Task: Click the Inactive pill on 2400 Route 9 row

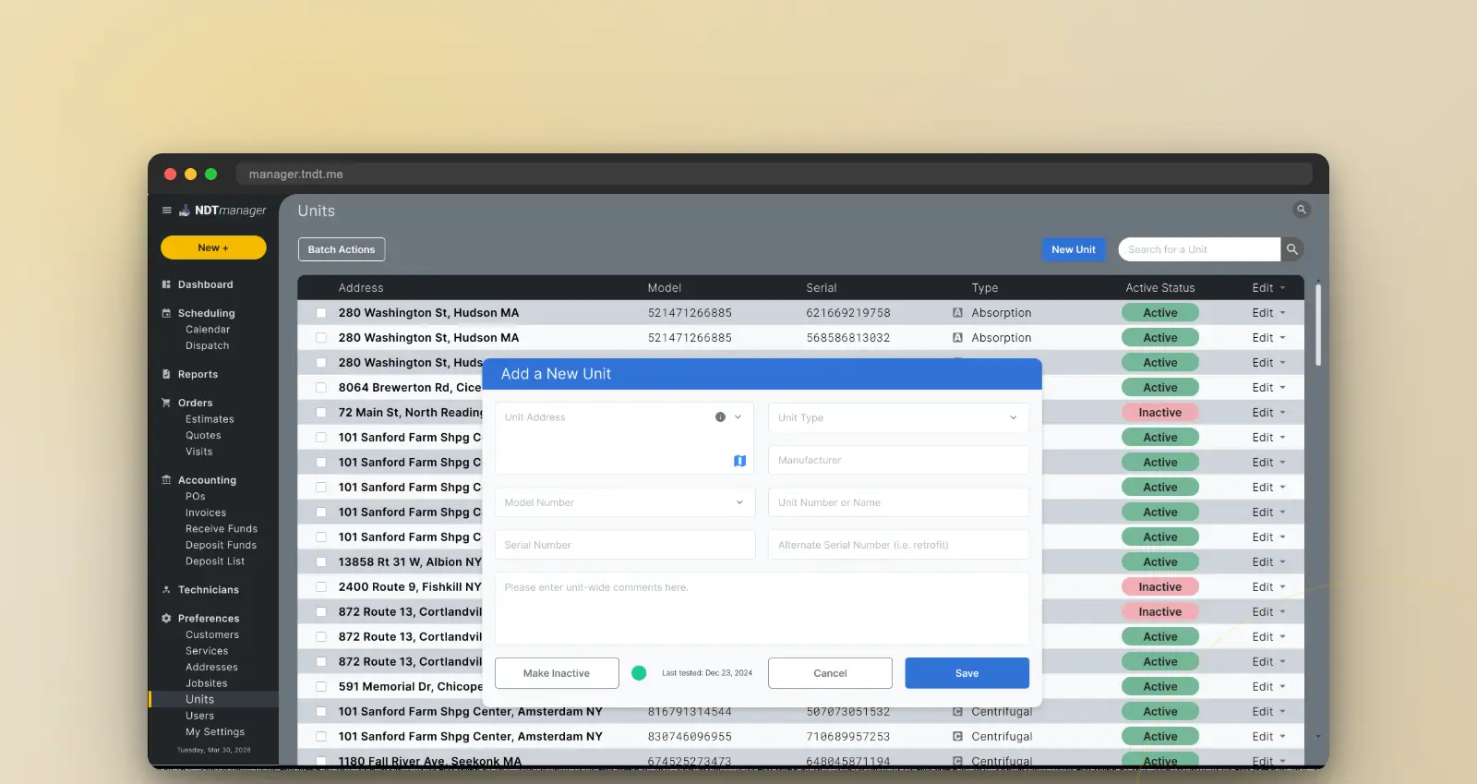Action: tap(1160, 587)
